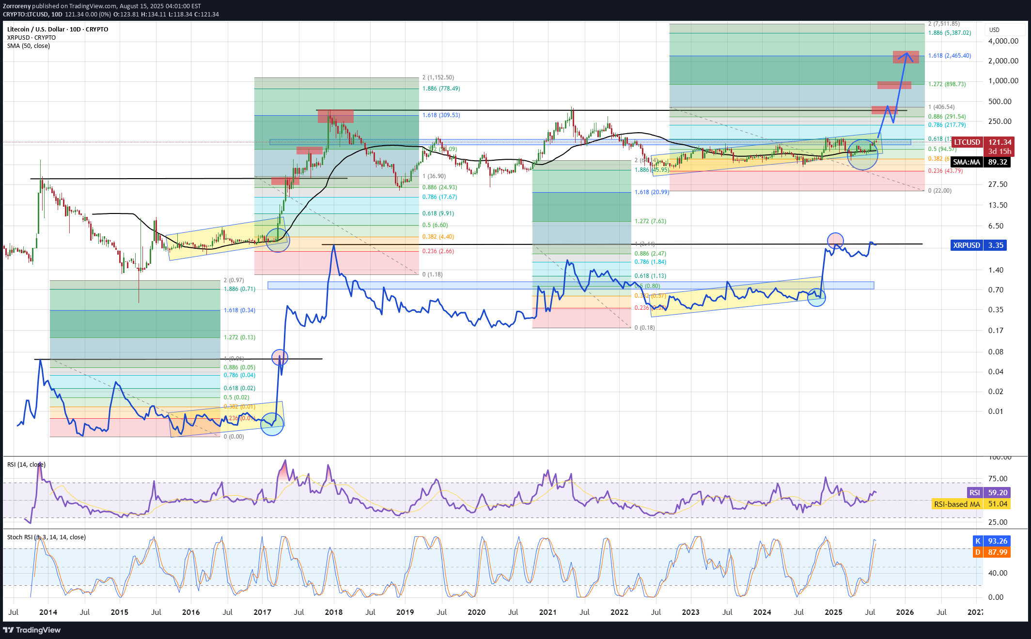Screen dimensions: 1031x639
Task: Click the Fib label 0.236 (2.66)
Action: click(438, 251)
